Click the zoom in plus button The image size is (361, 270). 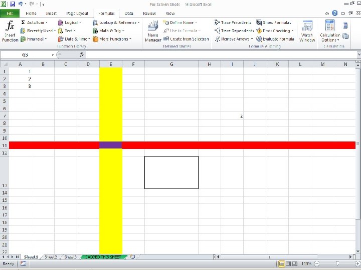(357, 264)
